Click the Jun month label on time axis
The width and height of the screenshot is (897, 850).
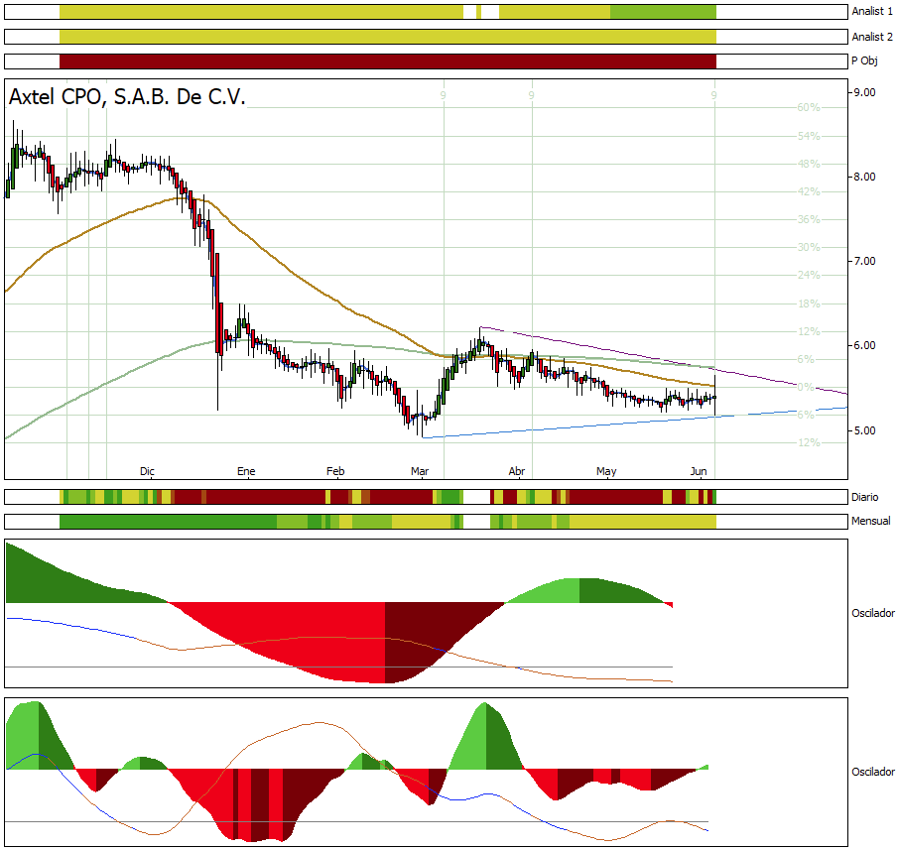pos(699,471)
